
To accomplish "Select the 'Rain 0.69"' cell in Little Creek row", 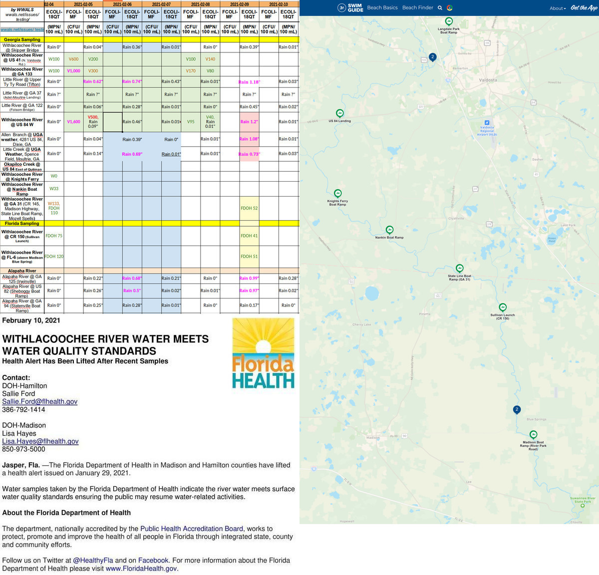I will tap(132, 154).
